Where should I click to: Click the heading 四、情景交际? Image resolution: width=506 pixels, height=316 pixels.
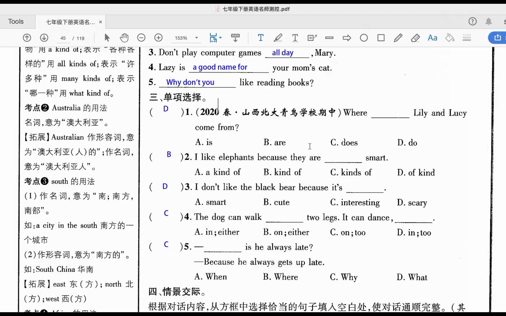(177, 291)
